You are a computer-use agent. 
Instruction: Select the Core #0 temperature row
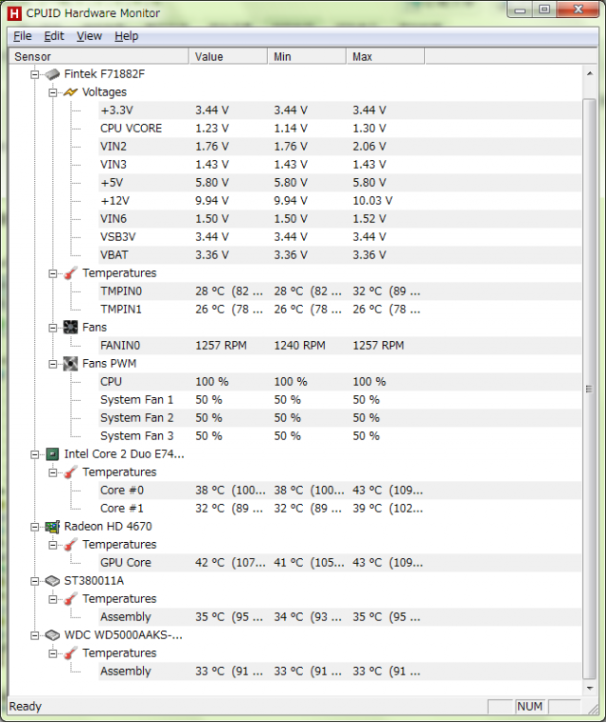(x=340, y=490)
